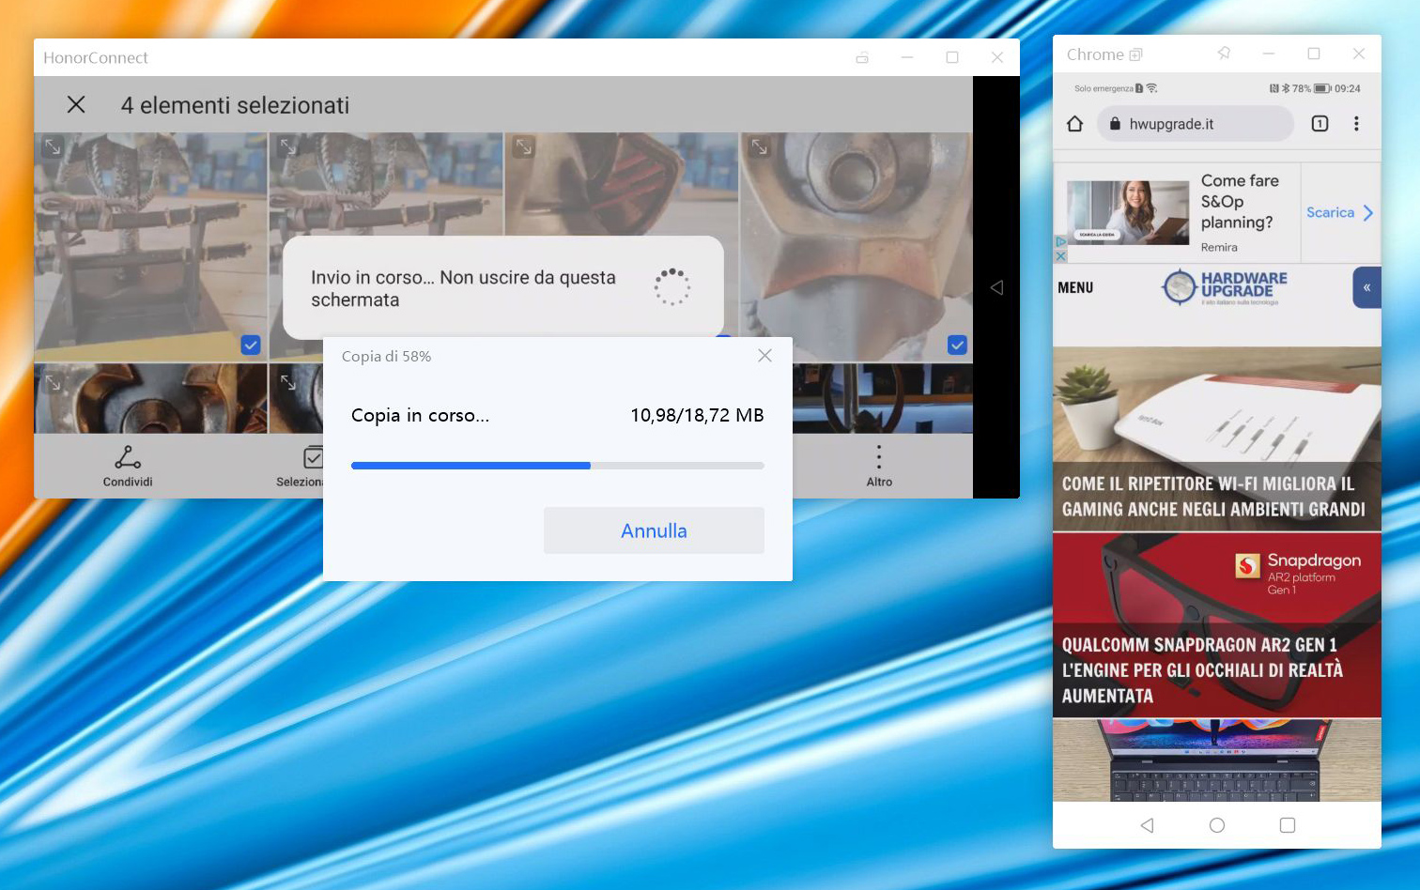
Task: Click the Hardware Upgrade logo
Action: tap(1225, 287)
